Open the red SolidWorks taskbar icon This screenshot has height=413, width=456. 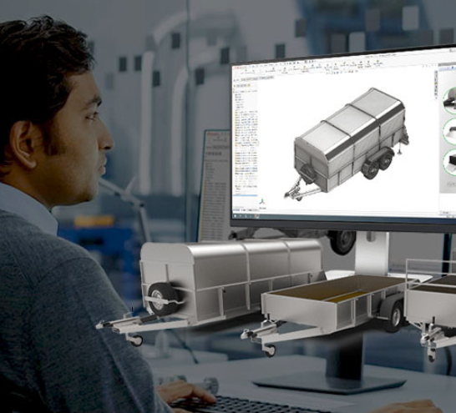256,216
